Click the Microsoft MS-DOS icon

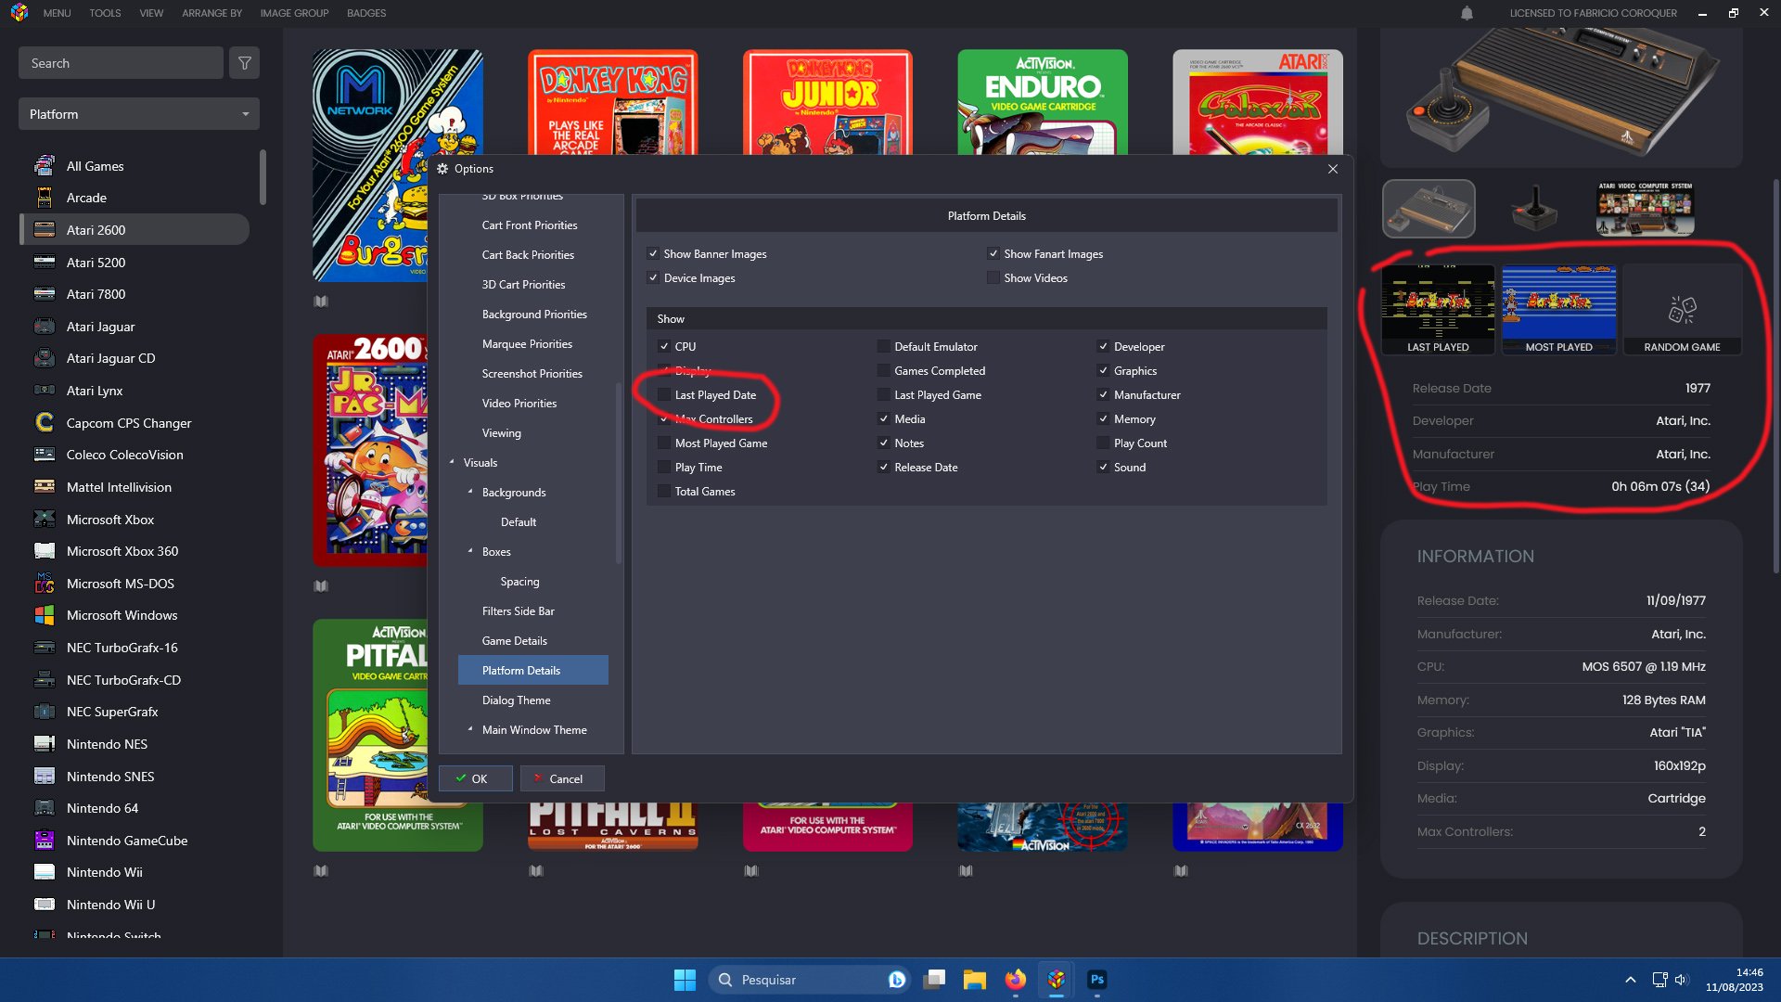(x=44, y=584)
